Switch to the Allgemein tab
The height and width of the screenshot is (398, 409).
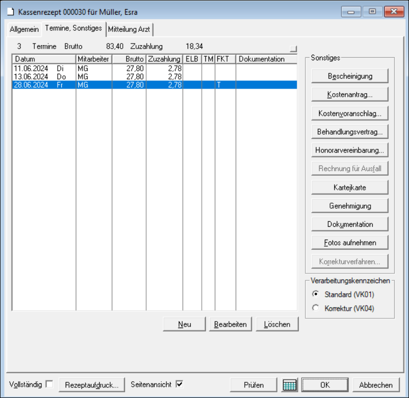click(x=24, y=29)
